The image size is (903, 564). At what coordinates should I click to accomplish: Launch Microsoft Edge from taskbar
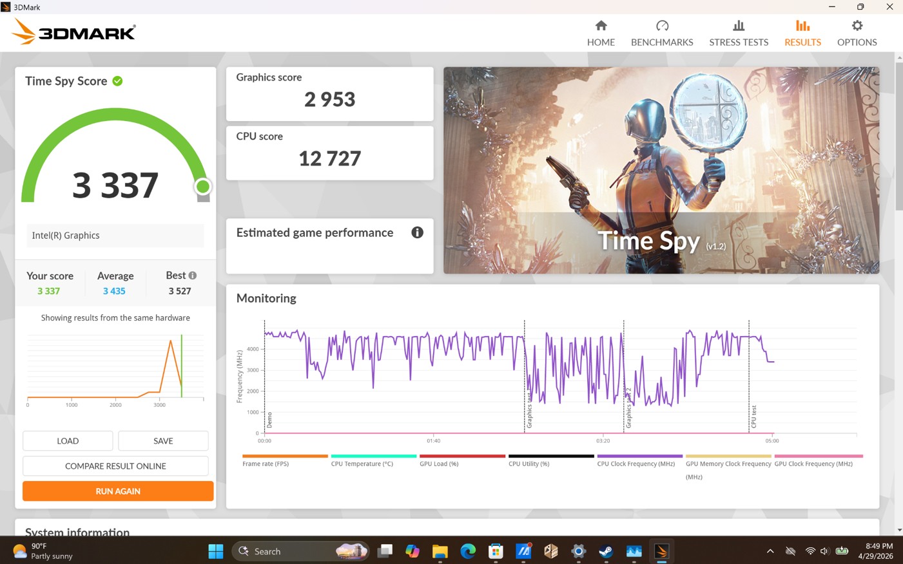(468, 551)
